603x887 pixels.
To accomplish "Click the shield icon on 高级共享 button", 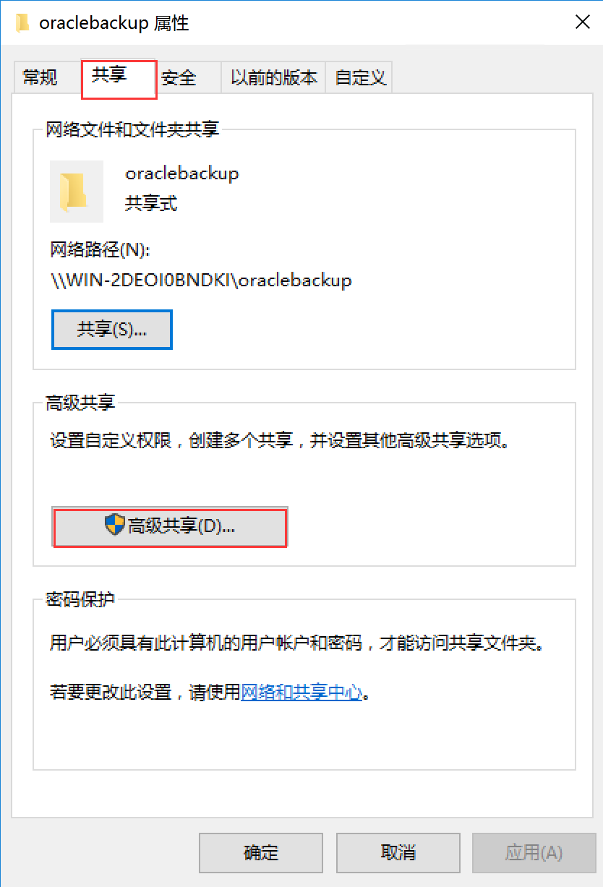I will [115, 526].
